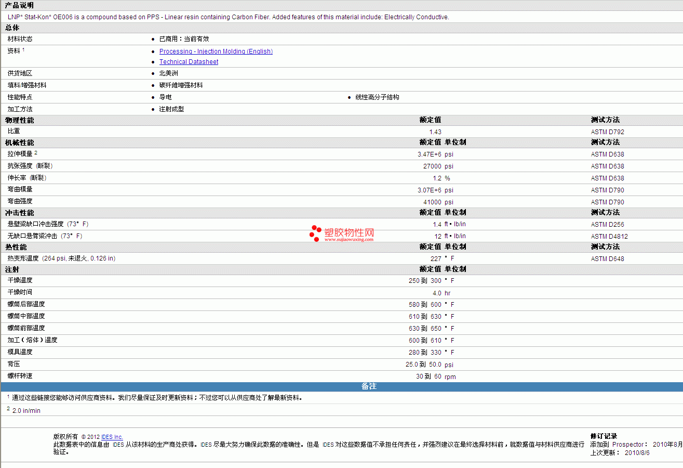Click the 螺杆转速 row label
This screenshot has width=683, height=468.
click(20, 376)
